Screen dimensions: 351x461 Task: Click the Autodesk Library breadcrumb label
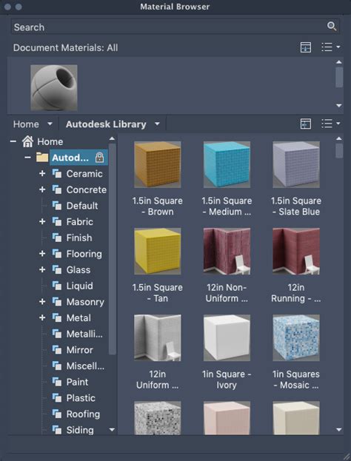coord(106,124)
